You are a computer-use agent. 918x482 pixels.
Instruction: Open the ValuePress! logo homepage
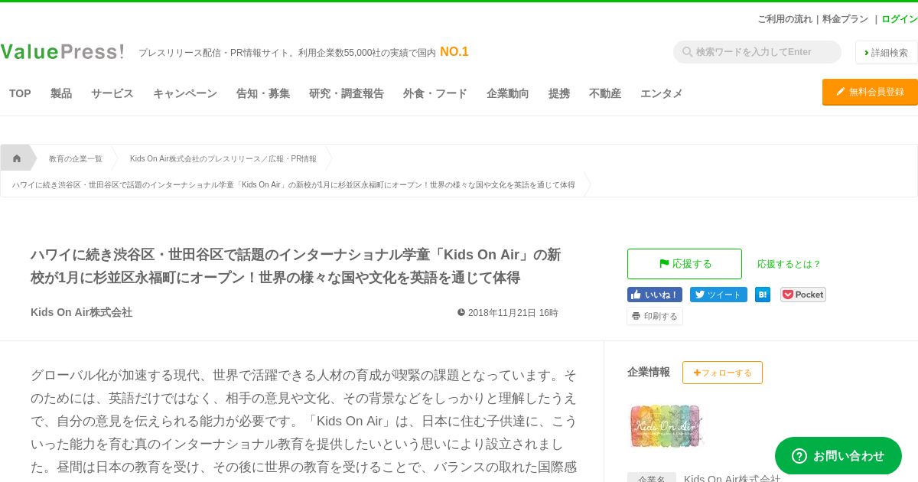click(62, 52)
